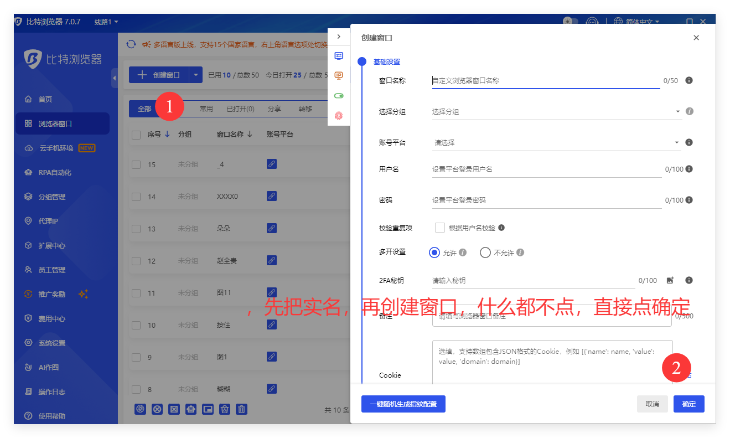Open the trash bin icon at the bottom toolbar
Image resolution: width=730 pixels, height=438 pixels.
(242, 409)
